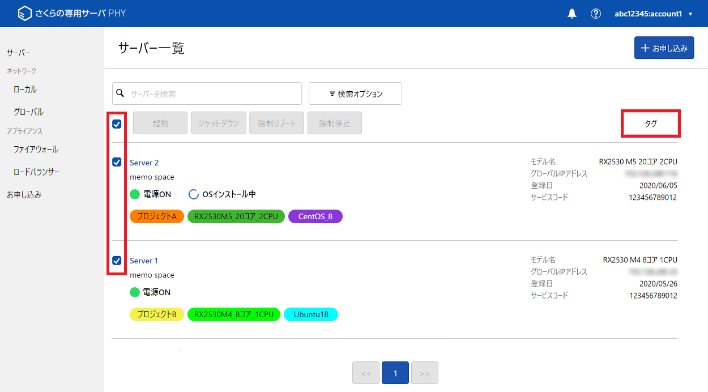Click the Sakura PHY logo icon
This screenshot has width=708, height=392.
tap(25, 14)
